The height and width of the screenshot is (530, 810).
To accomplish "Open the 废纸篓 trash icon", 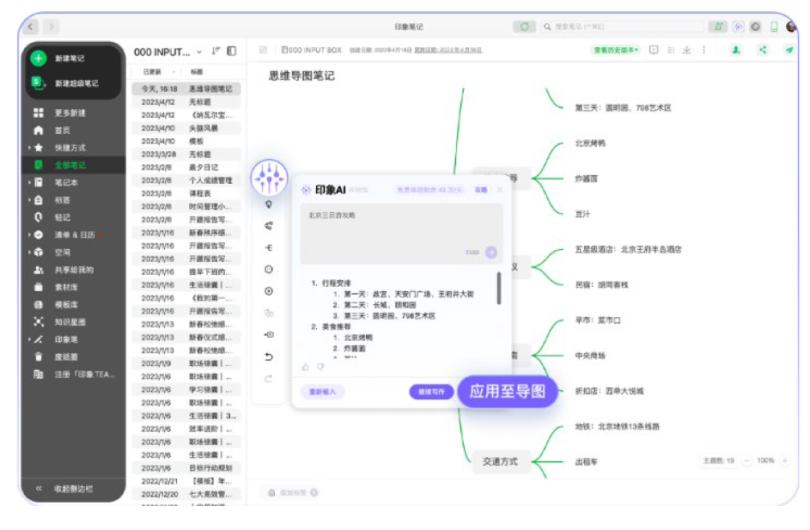I will click(x=39, y=357).
